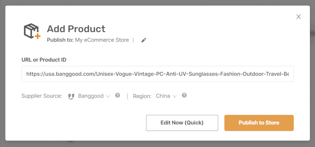Open help icon beside Region China
The image size is (315, 147).
(184, 95)
